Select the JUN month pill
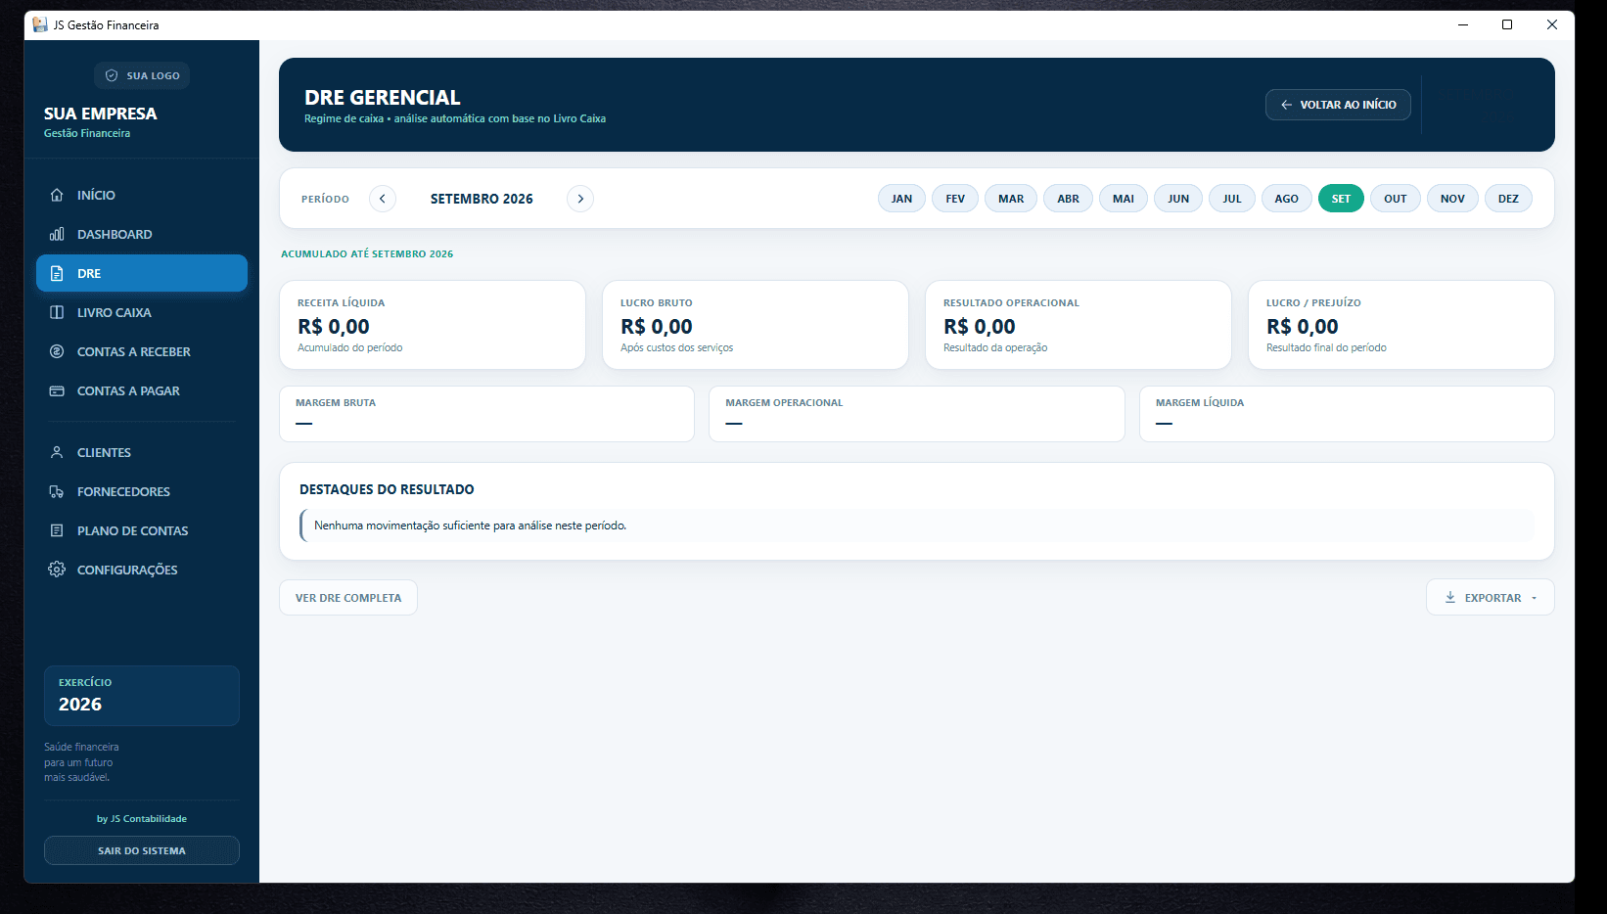1607x914 pixels. [1178, 199]
